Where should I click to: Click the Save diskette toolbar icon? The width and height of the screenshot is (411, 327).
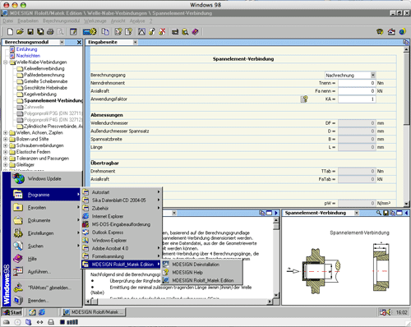click(30, 32)
